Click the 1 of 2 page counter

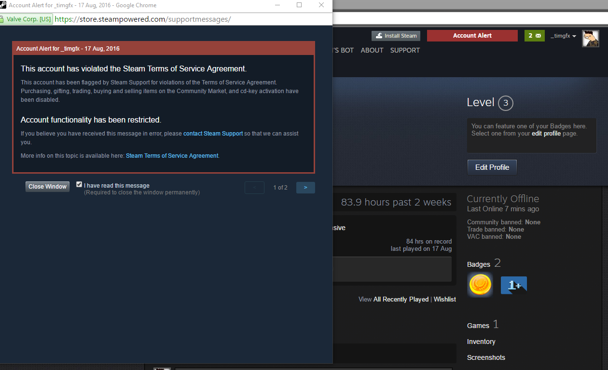pos(280,188)
